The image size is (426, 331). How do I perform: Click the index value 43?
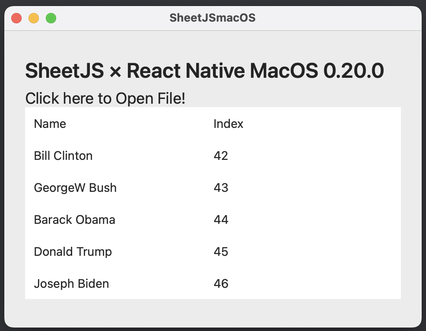coord(221,188)
